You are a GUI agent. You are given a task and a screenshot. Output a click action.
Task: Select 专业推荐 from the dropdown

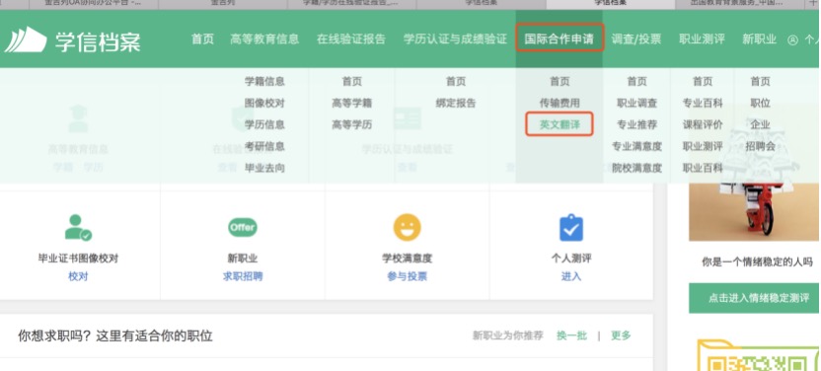coord(636,124)
